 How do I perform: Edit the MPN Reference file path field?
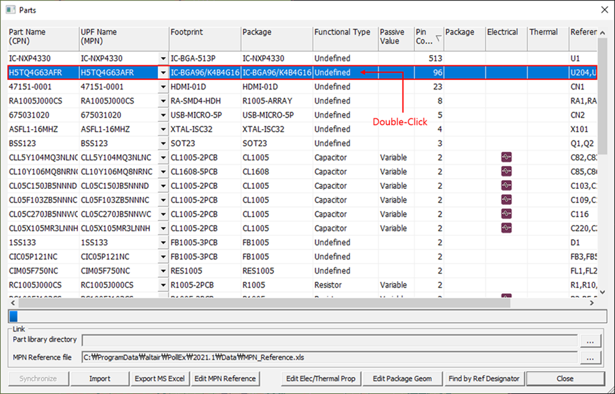click(x=328, y=358)
